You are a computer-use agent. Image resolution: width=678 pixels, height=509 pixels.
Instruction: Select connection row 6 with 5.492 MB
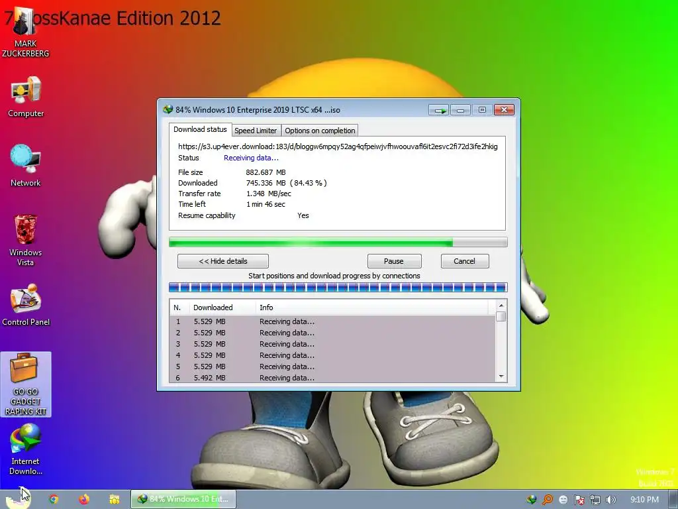(332, 377)
